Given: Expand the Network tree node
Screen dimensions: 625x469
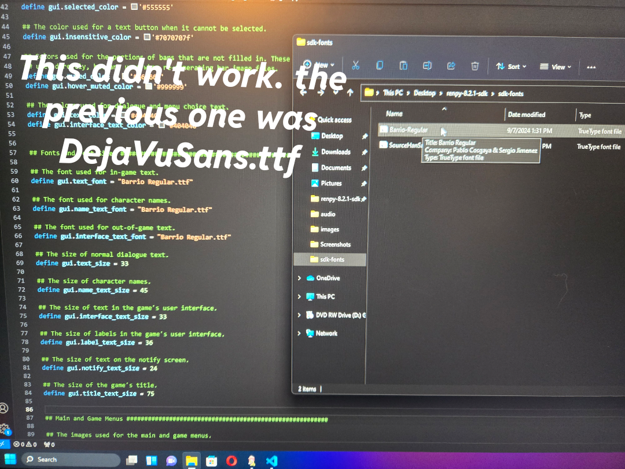Looking at the screenshot, I should point(299,333).
